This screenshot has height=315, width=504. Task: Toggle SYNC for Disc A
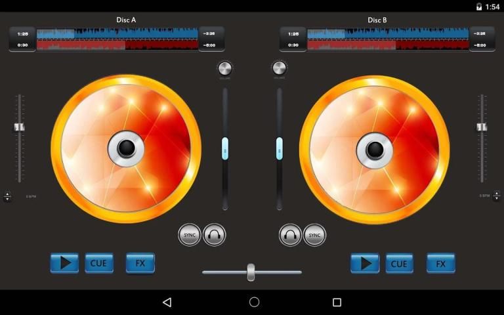[190, 235]
